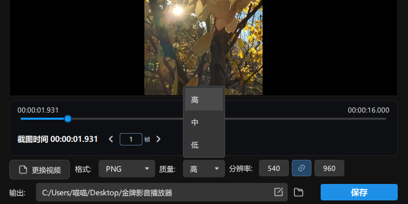The image size is (408, 204).
Task: Edit the 960 height resolution field
Action: pos(329,168)
